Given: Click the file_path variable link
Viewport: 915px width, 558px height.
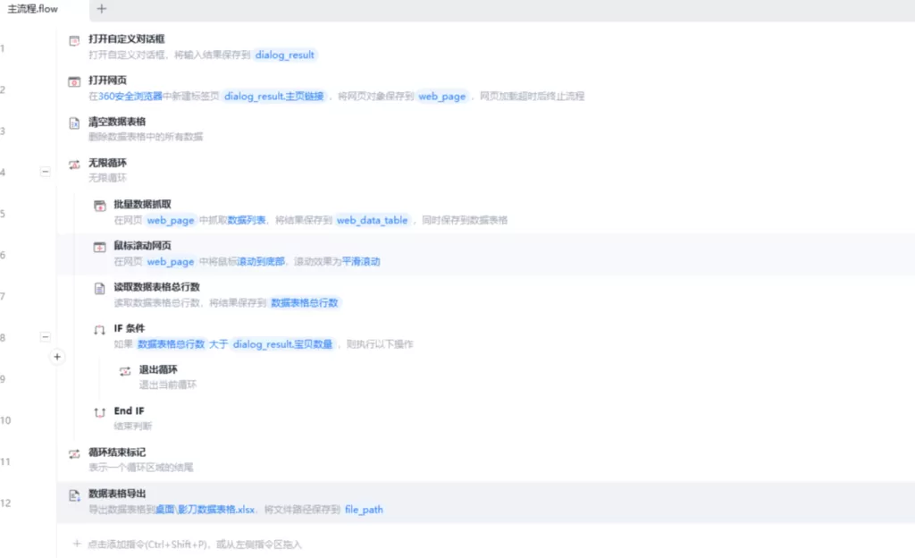Looking at the screenshot, I should (364, 509).
